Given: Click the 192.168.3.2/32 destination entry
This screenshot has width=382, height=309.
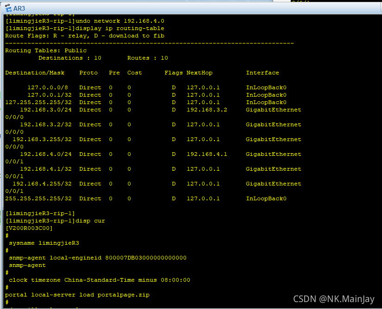Looking at the screenshot, I should click(x=46, y=124).
